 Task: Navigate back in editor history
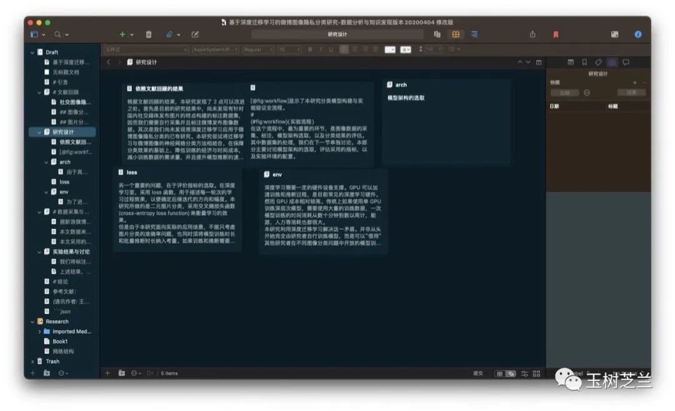[109, 63]
